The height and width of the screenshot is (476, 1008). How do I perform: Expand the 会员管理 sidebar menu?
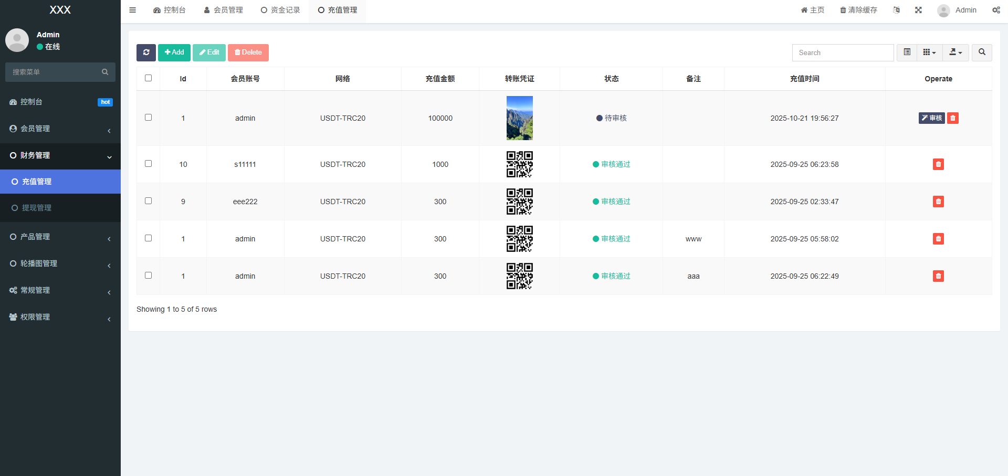point(60,129)
